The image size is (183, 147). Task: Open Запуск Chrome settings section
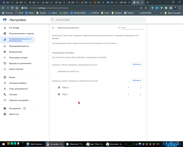pos(18,69)
